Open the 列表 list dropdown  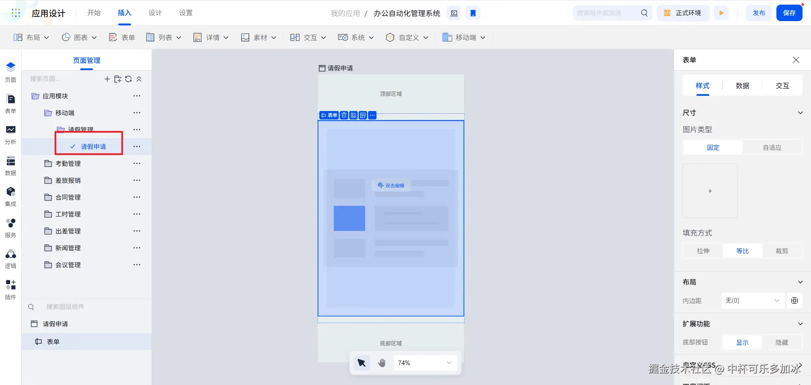[163, 38]
